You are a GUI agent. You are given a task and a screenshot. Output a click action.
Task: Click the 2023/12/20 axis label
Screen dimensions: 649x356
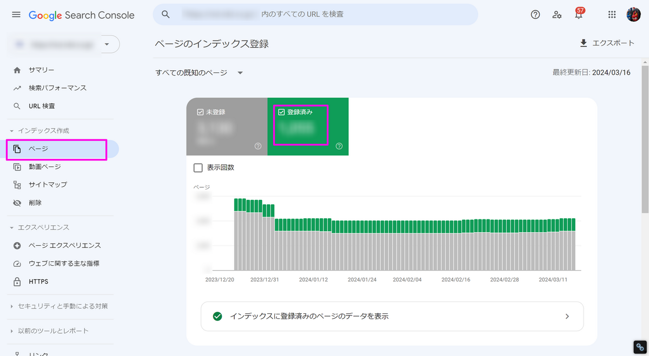click(x=220, y=280)
